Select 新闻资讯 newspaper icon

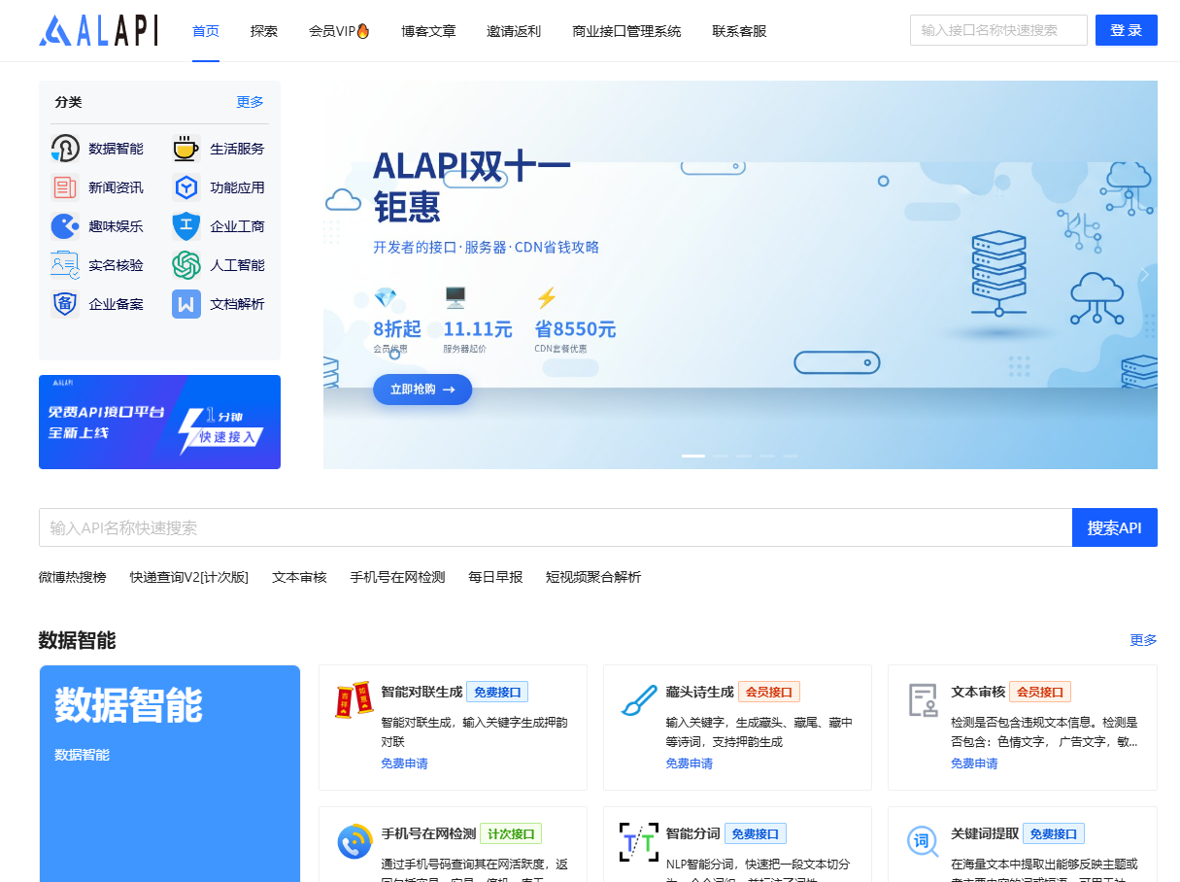click(x=65, y=187)
